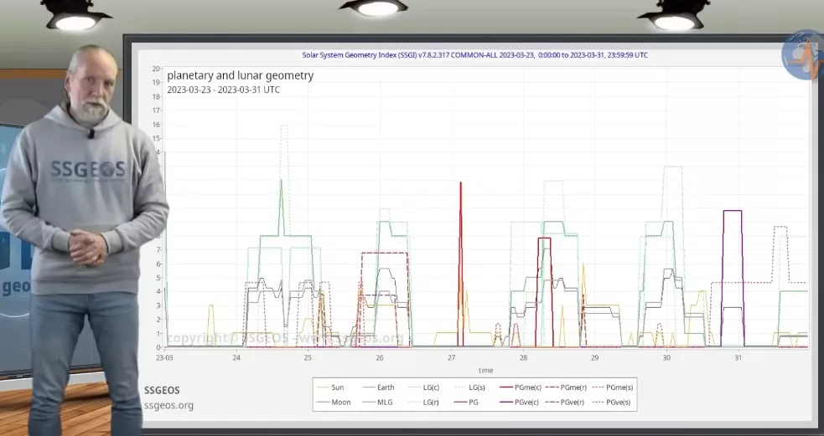The height and width of the screenshot is (436, 824).
Task: Toggle the Moon series in legend
Action: tap(339, 403)
